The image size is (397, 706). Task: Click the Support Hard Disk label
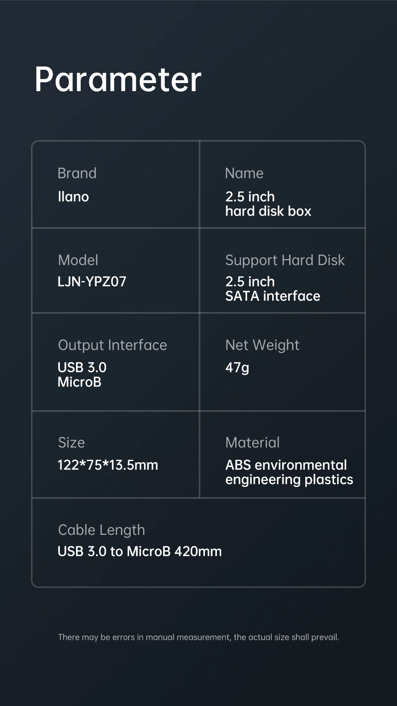[284, 260]
